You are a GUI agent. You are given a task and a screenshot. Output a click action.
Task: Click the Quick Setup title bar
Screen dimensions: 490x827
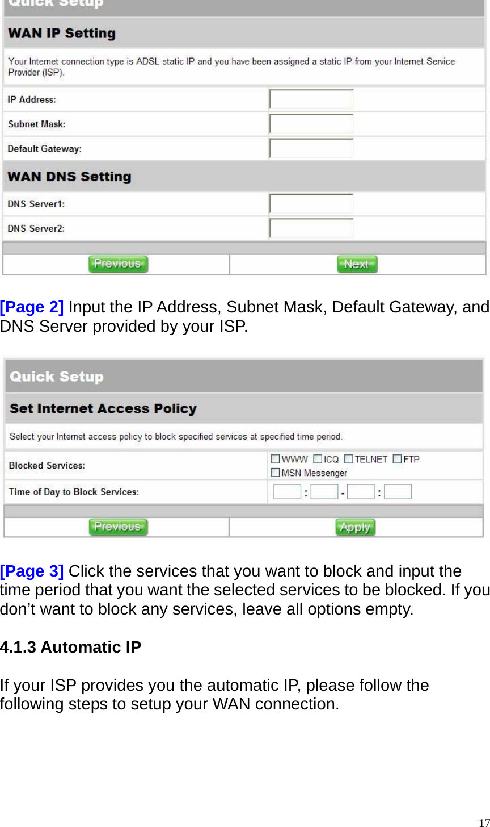pyautogui.click(x=57, y=376)
